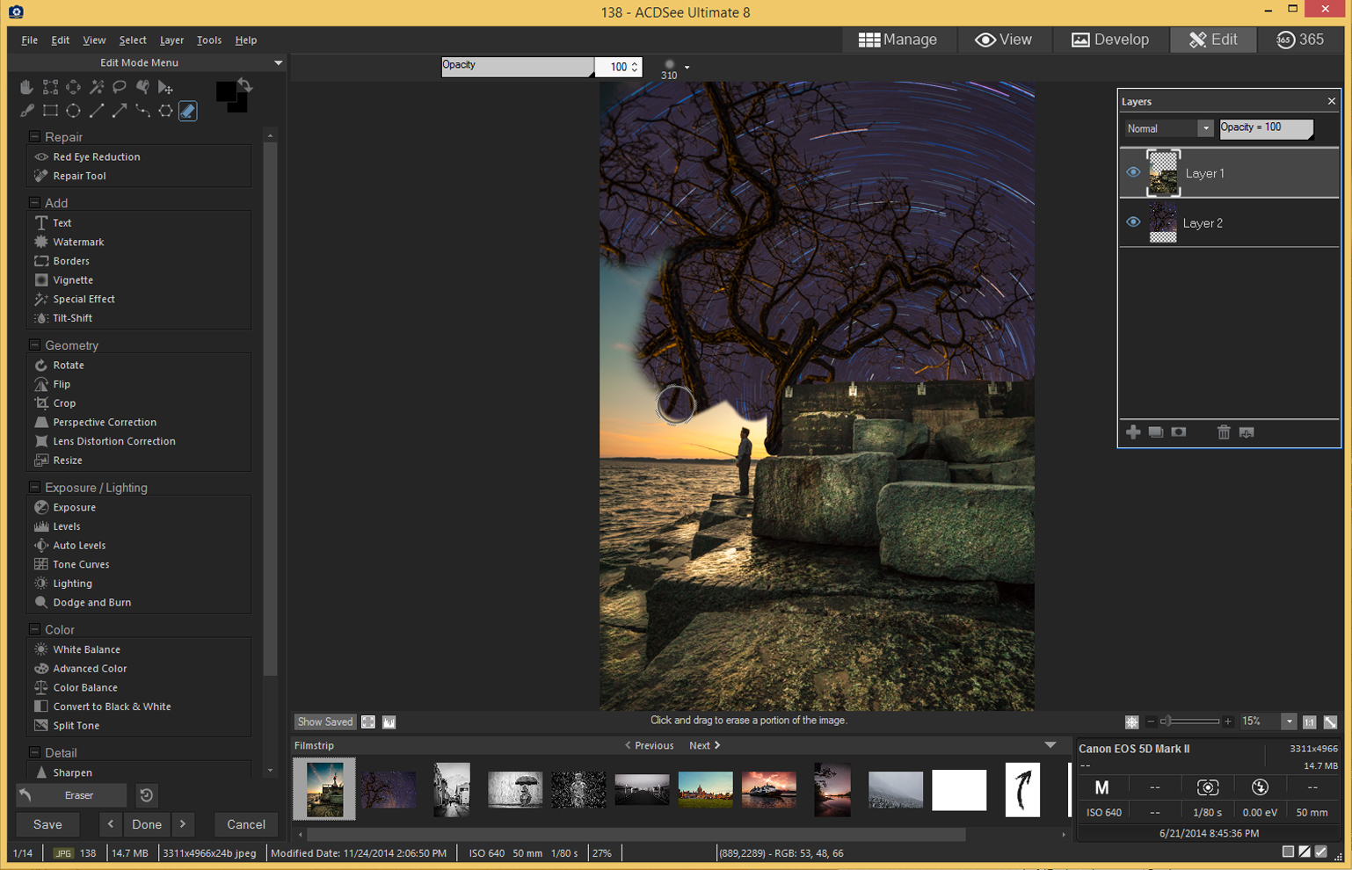Close the Layers panel
The image size is (1352, 870).
[1331, 101]
